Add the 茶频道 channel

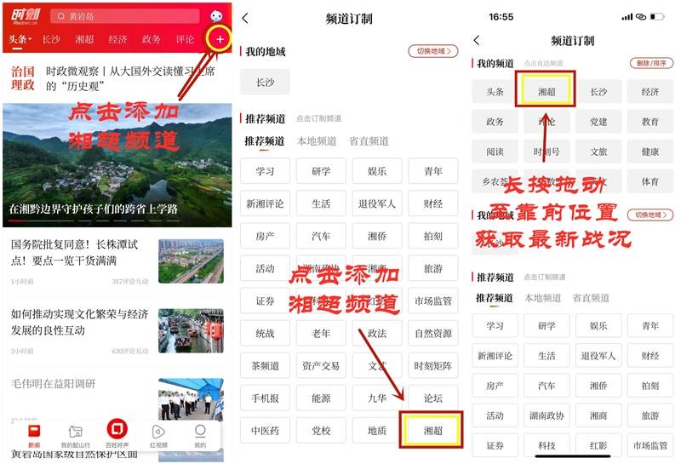point(264,366)
